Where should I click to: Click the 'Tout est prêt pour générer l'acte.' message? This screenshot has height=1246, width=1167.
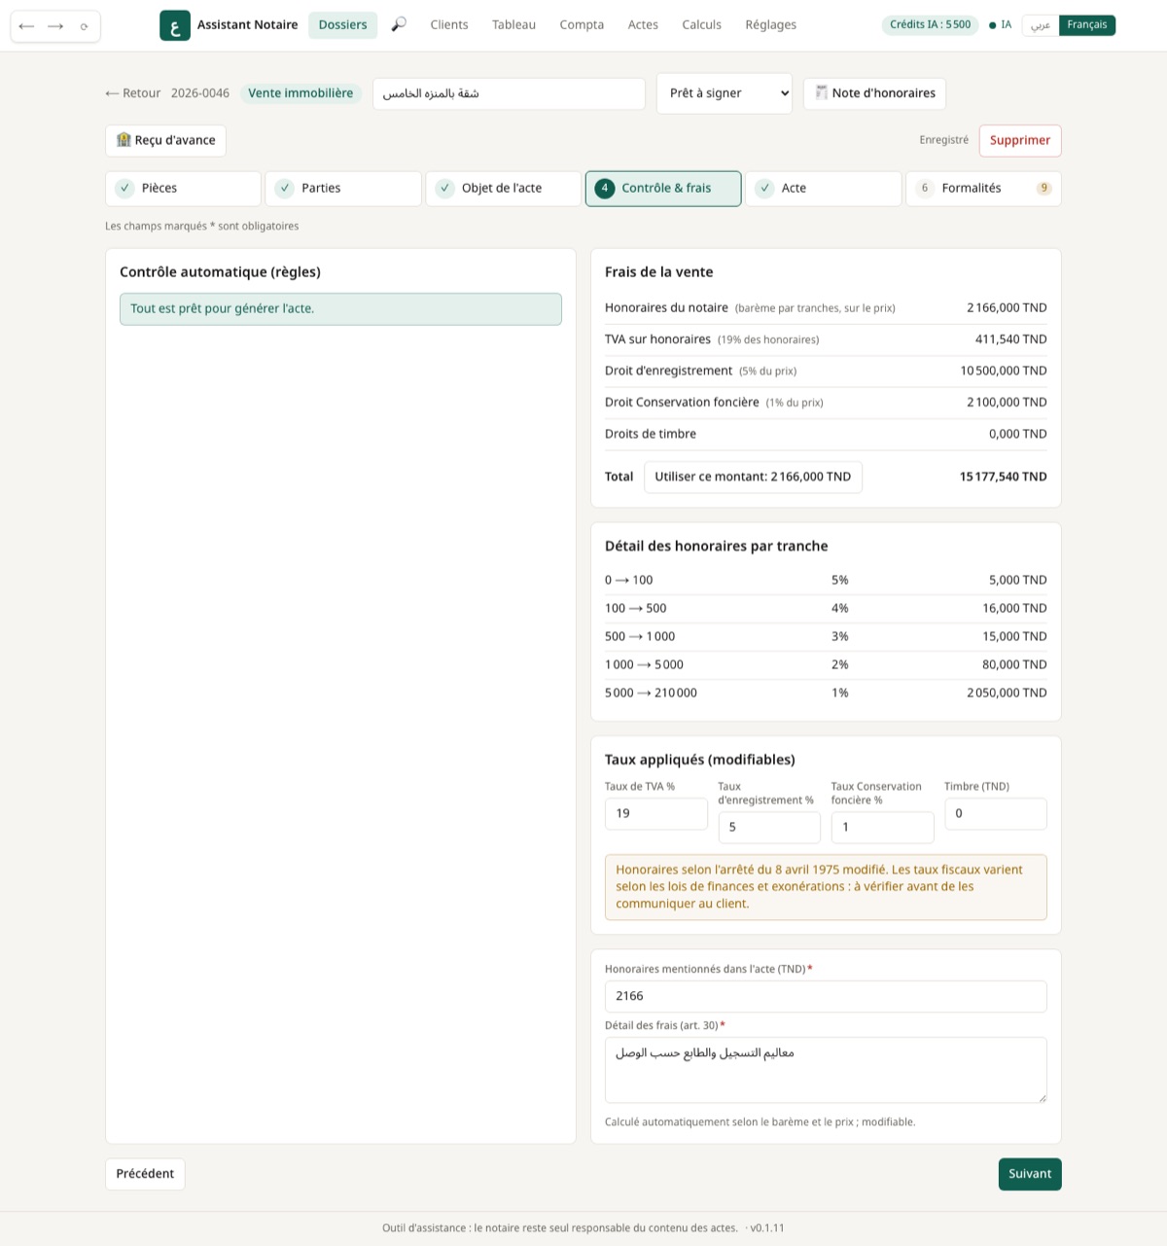[340, 309]
